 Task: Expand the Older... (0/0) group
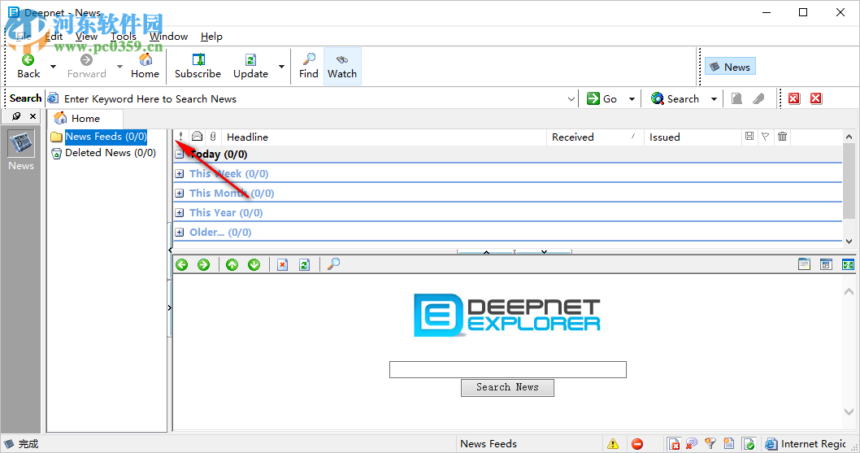pos(180,233)
